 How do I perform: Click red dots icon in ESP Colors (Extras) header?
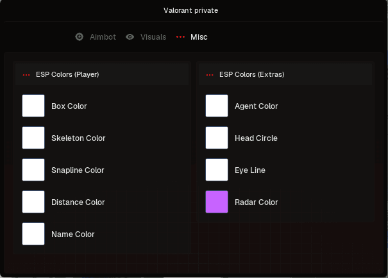click(210, 75)
